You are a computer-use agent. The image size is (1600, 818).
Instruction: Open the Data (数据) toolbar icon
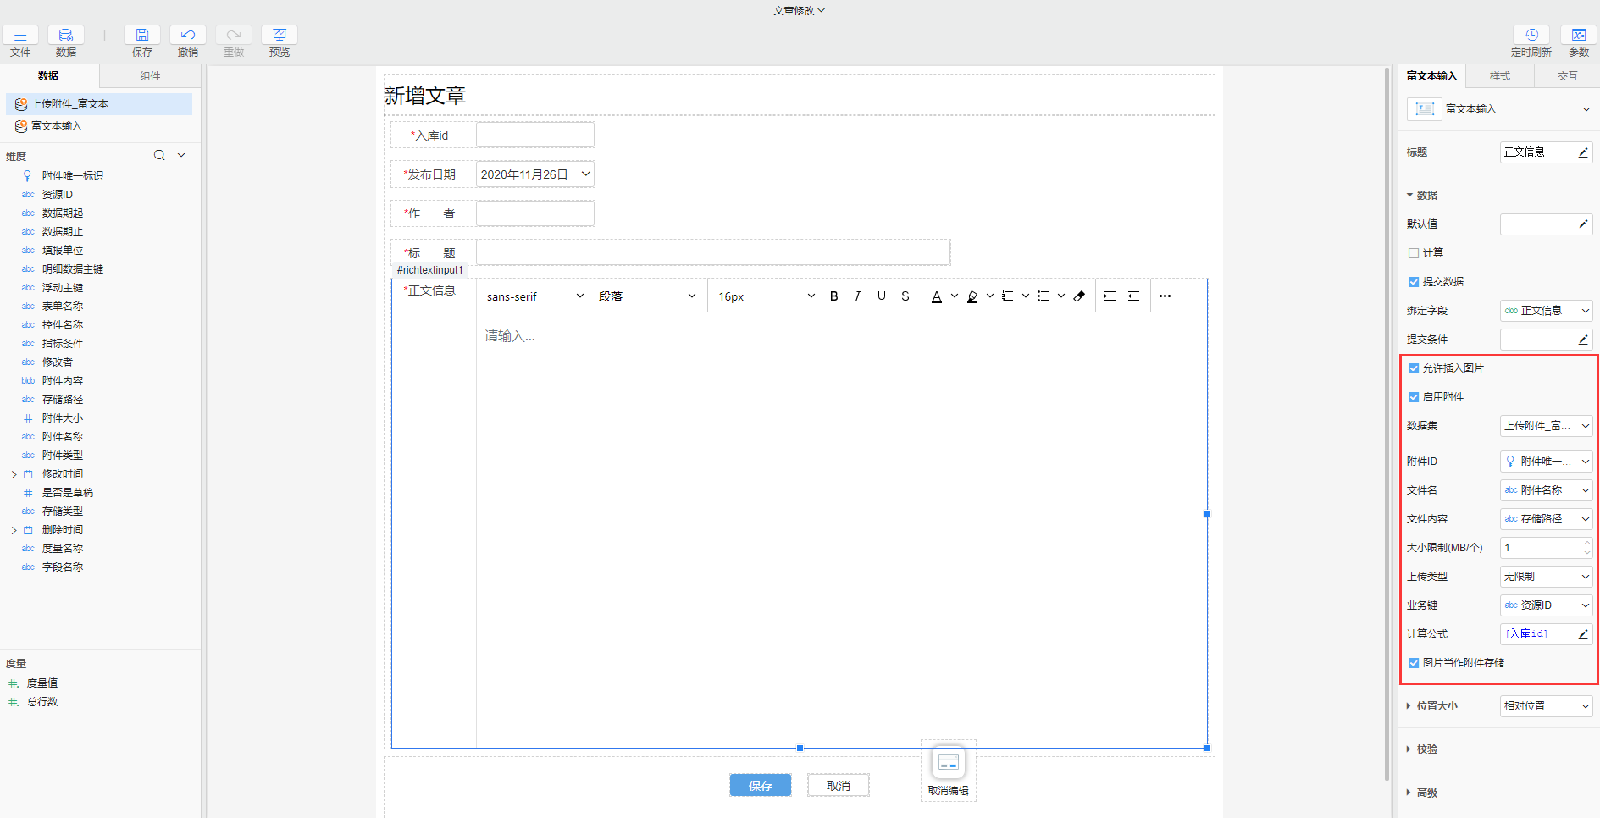(66, 36)
